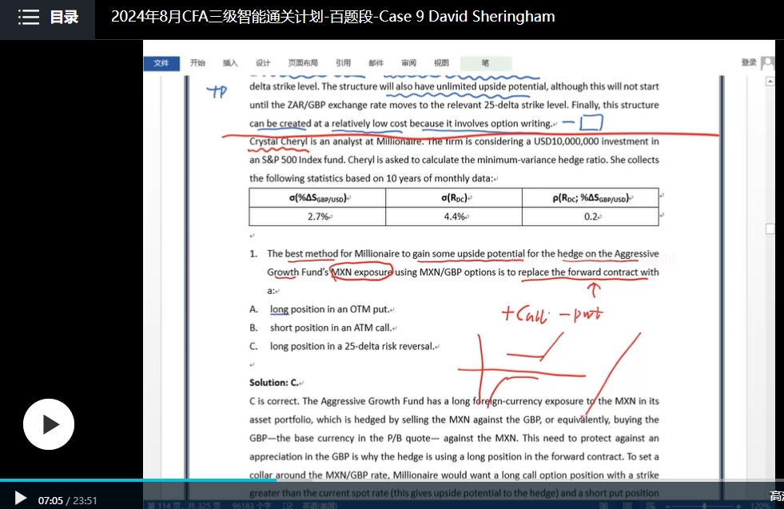Click the 目录 label text

(65, 17)
